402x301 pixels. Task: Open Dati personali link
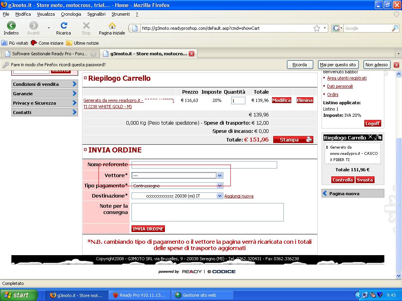pos(340,86)
